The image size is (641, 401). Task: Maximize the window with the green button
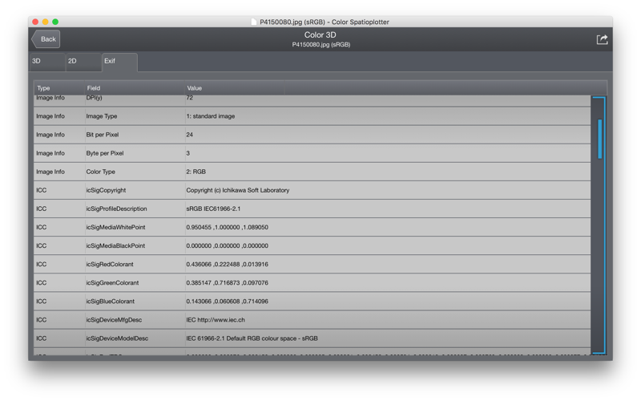[55, 22]
